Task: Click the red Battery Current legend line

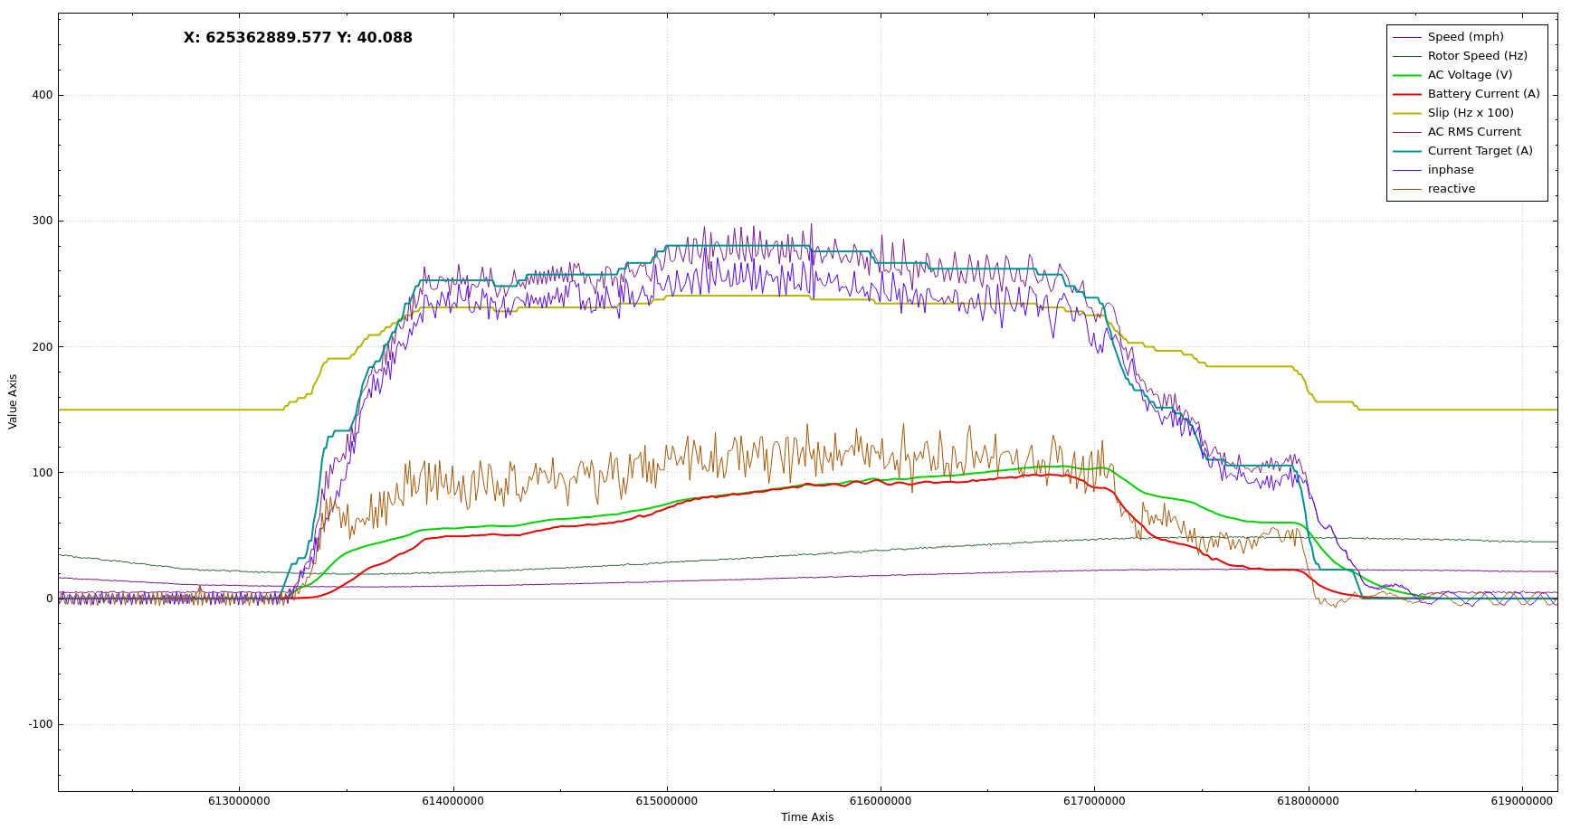Action: click(1406, 94)
